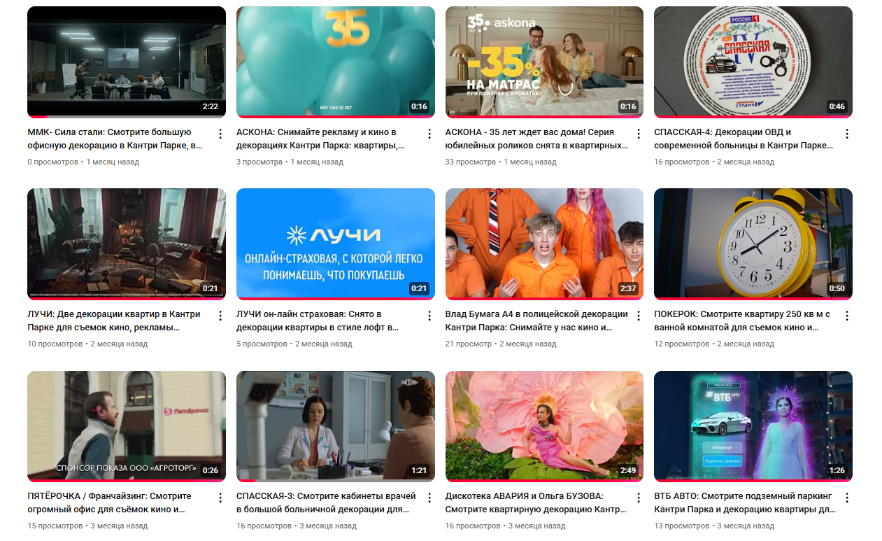882x541 pixels.
Task: Open the Влад Бумага А4 video title link
Action: click(536, 321)
